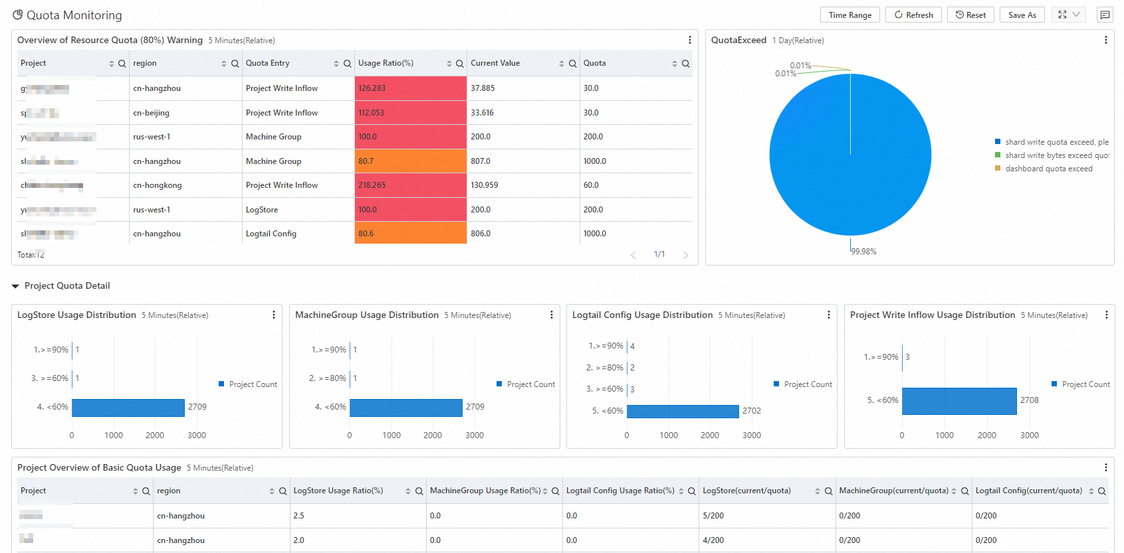Viewport: 1124px width, 553px height.
Task: Search the Quota Entry column with magnifier icon
Action: 347,64
